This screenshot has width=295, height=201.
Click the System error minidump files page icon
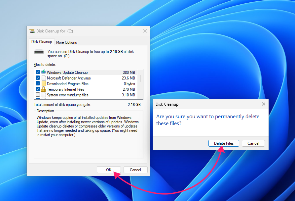click(44, 95)
